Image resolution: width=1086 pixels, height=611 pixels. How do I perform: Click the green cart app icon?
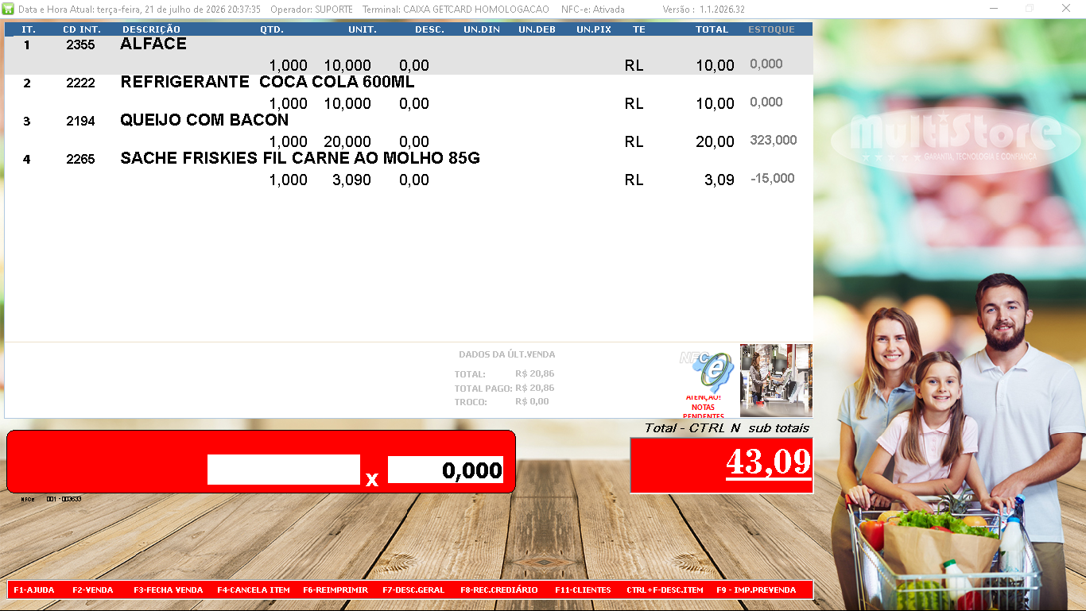[x=9, y=9]
